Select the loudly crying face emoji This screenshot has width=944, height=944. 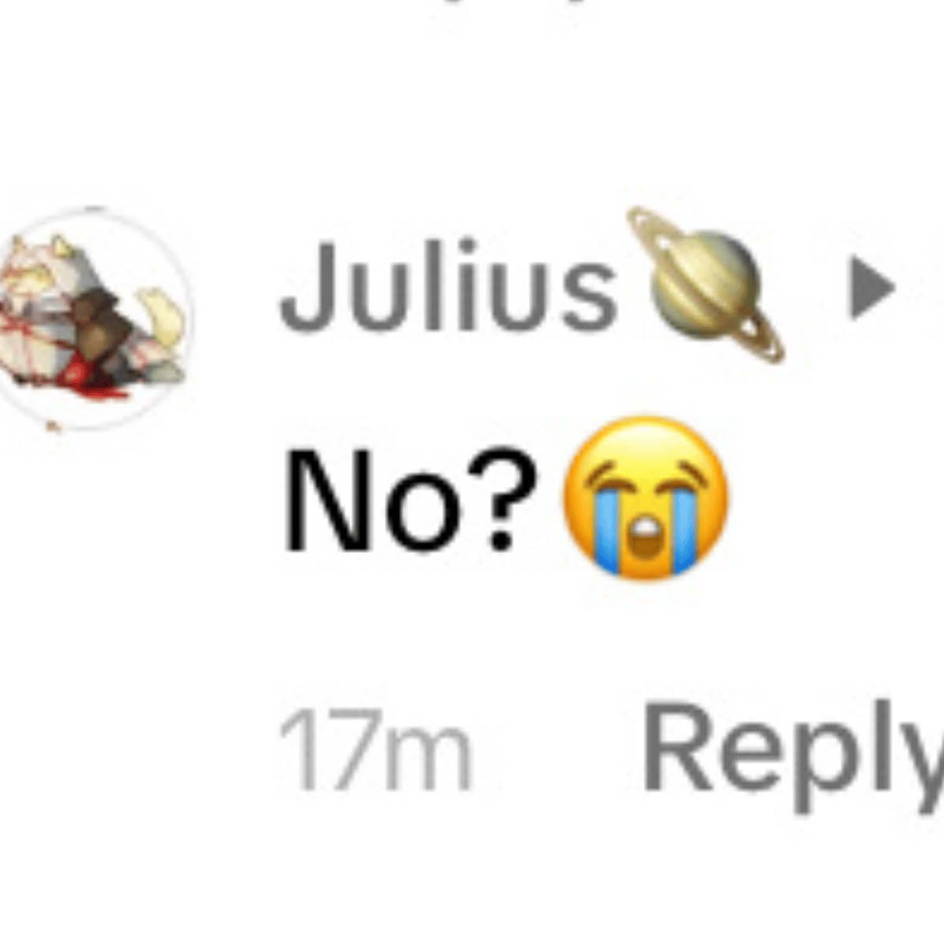643,497
